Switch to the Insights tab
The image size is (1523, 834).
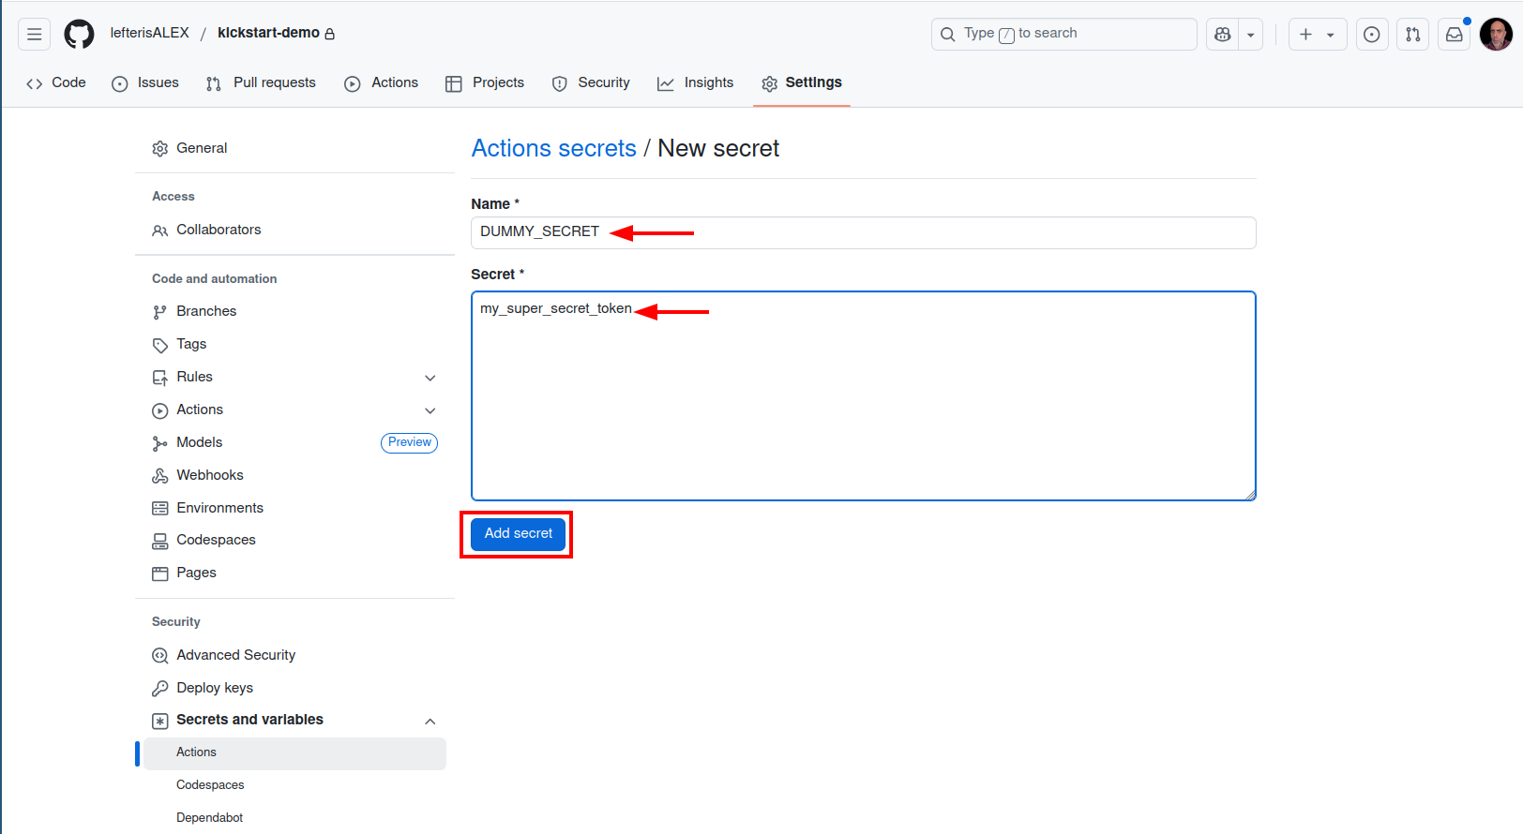(x=695, y=82)
